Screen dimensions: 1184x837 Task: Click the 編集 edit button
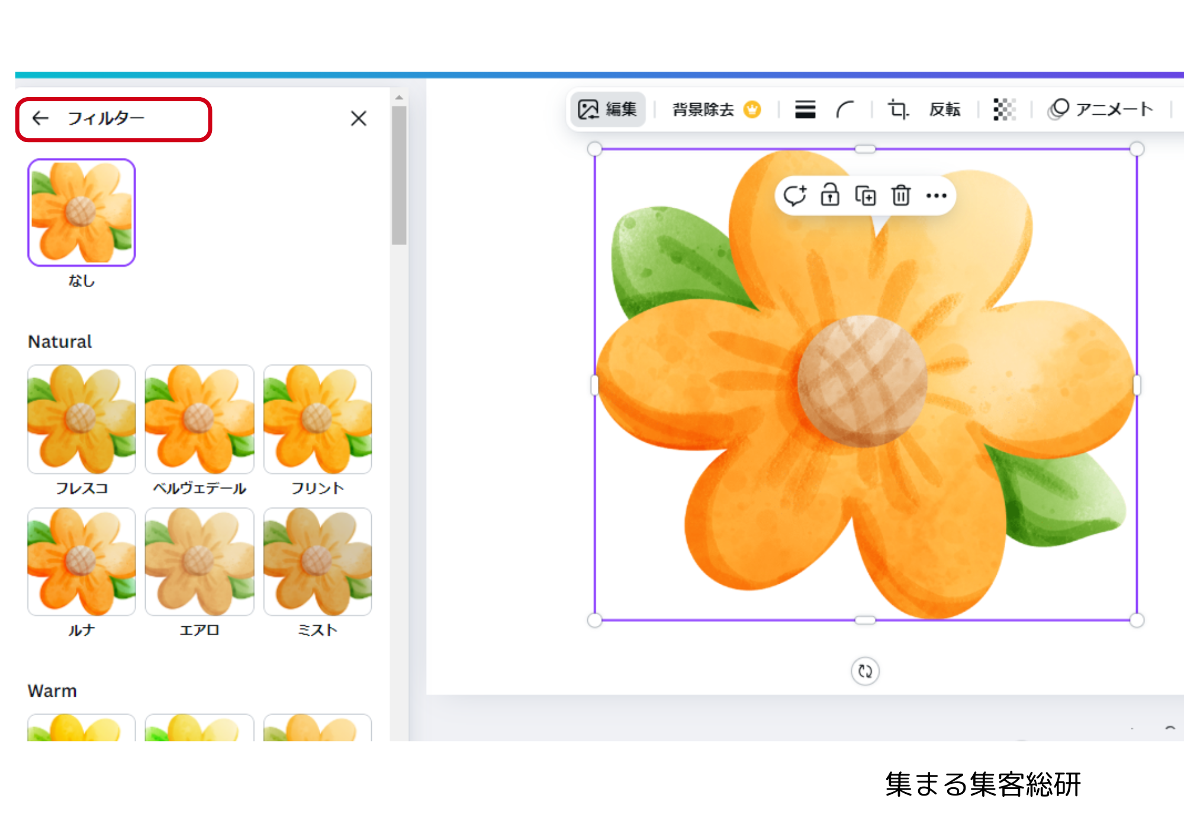(x=607, y=110)
